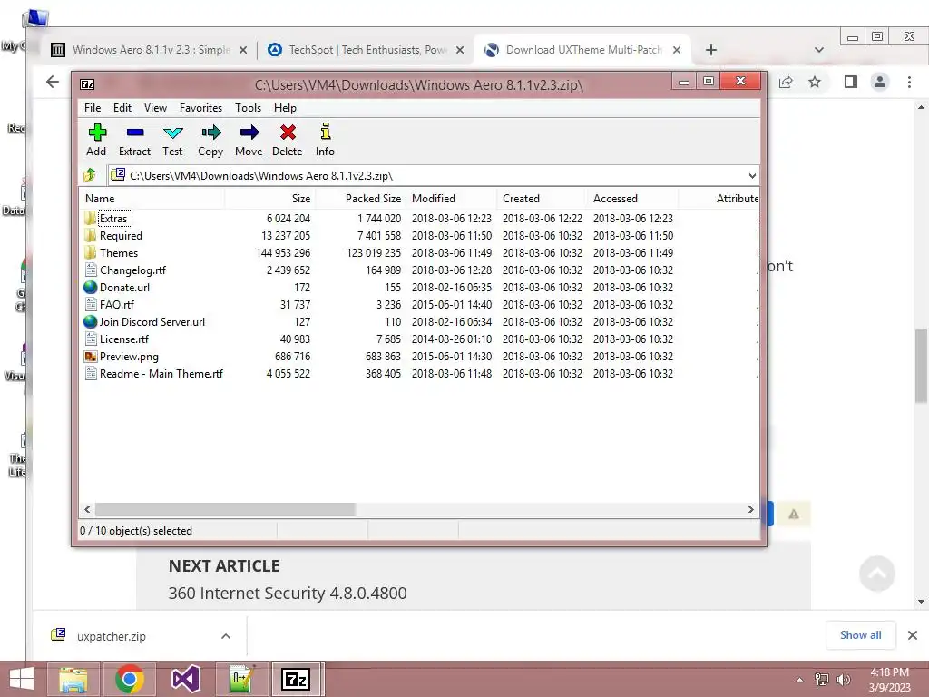Select the Themes folder icon

click(x=90, y=252)
